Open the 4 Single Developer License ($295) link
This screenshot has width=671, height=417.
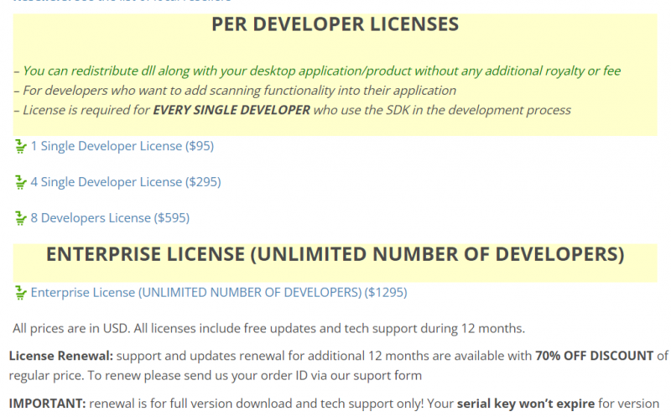(126, 182)
